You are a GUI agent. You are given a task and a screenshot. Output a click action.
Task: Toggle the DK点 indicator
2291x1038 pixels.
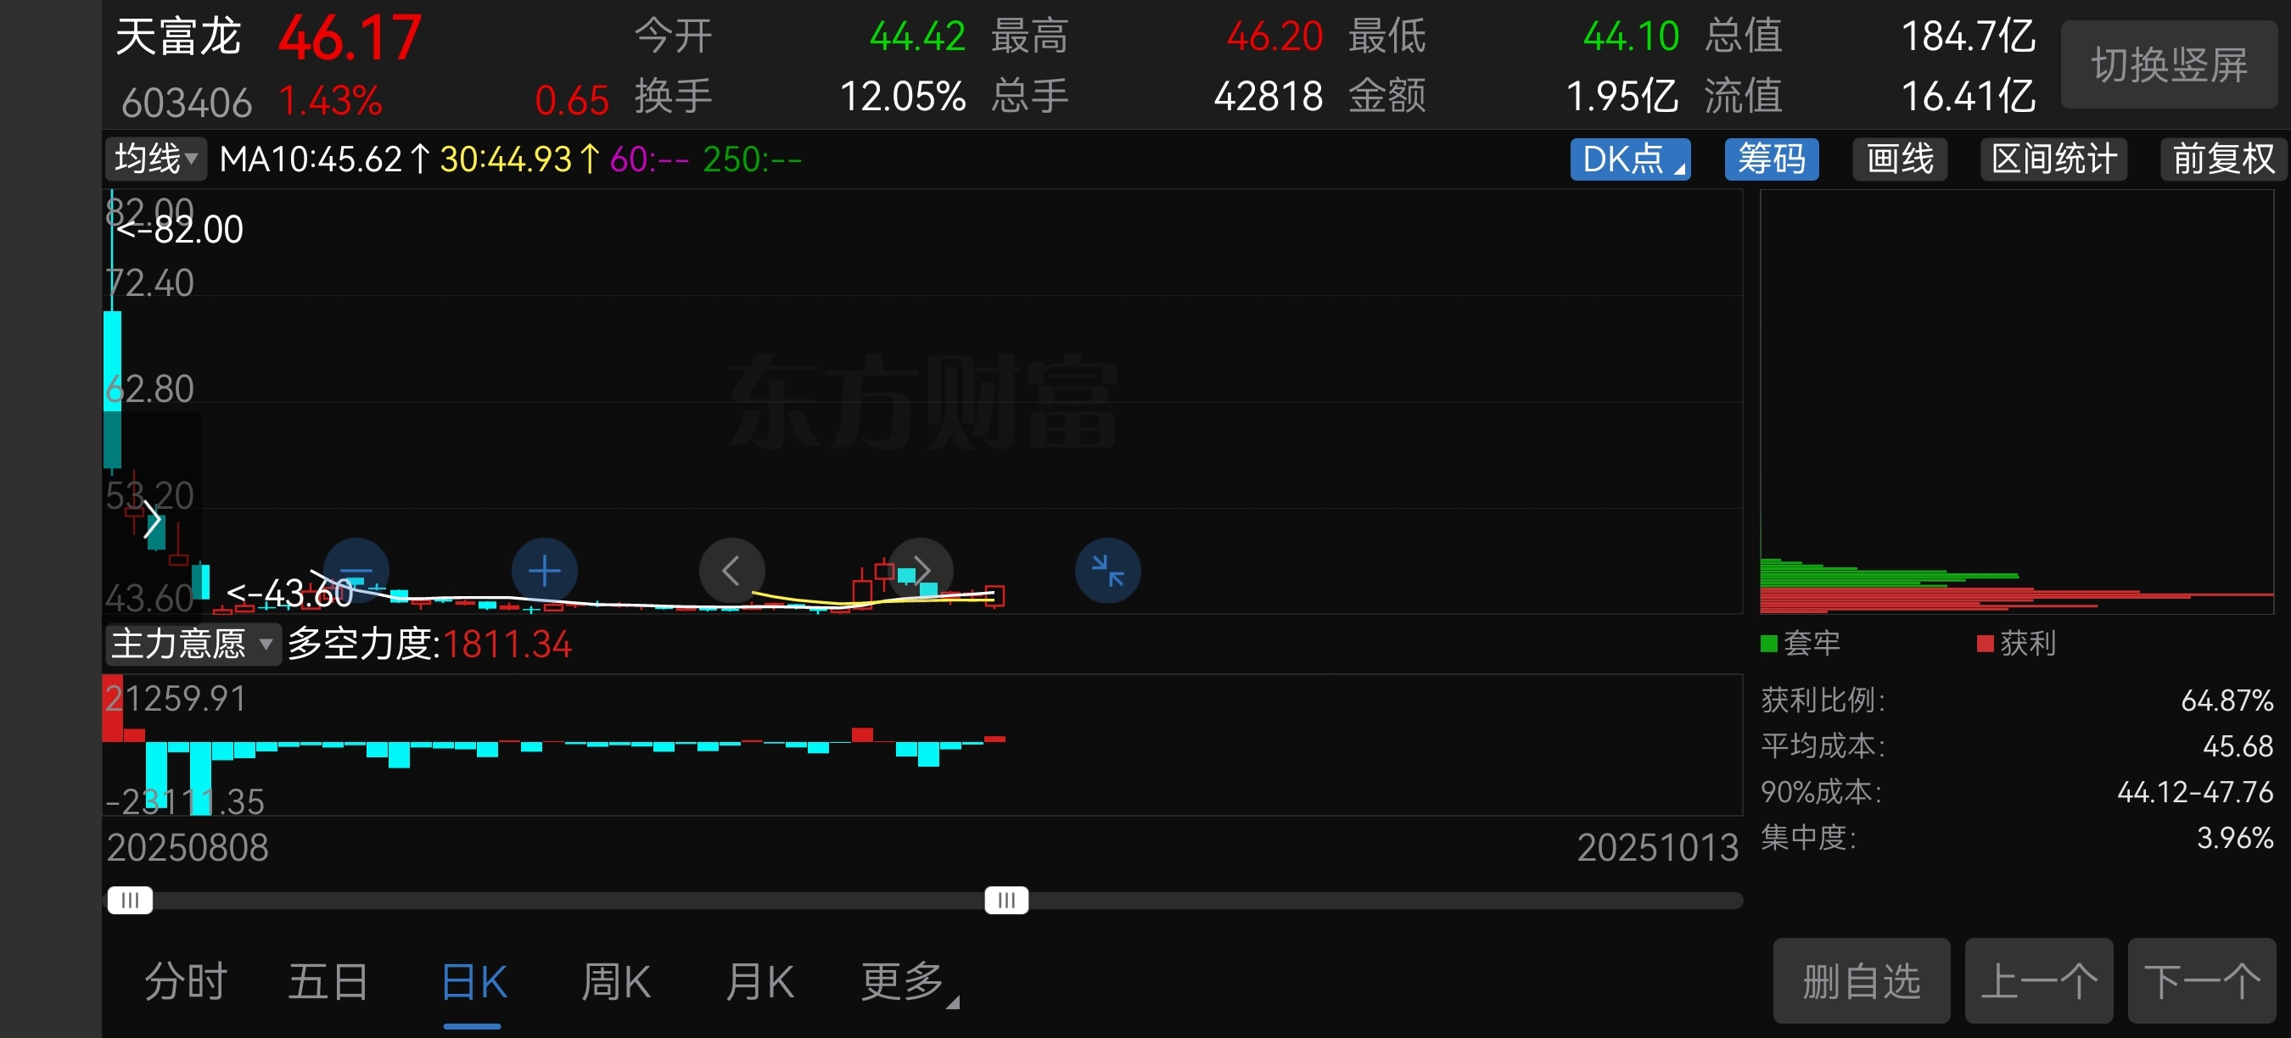click(1629, 160)
